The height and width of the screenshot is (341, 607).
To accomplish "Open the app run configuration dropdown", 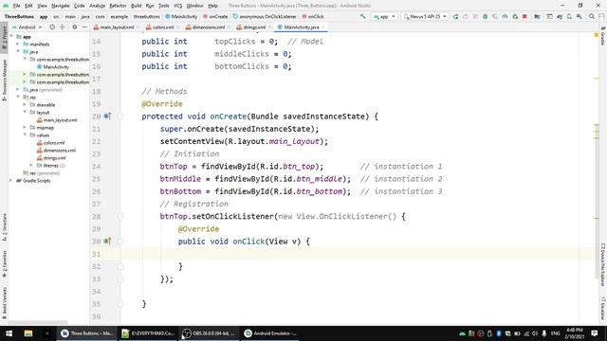I will 384,17.
